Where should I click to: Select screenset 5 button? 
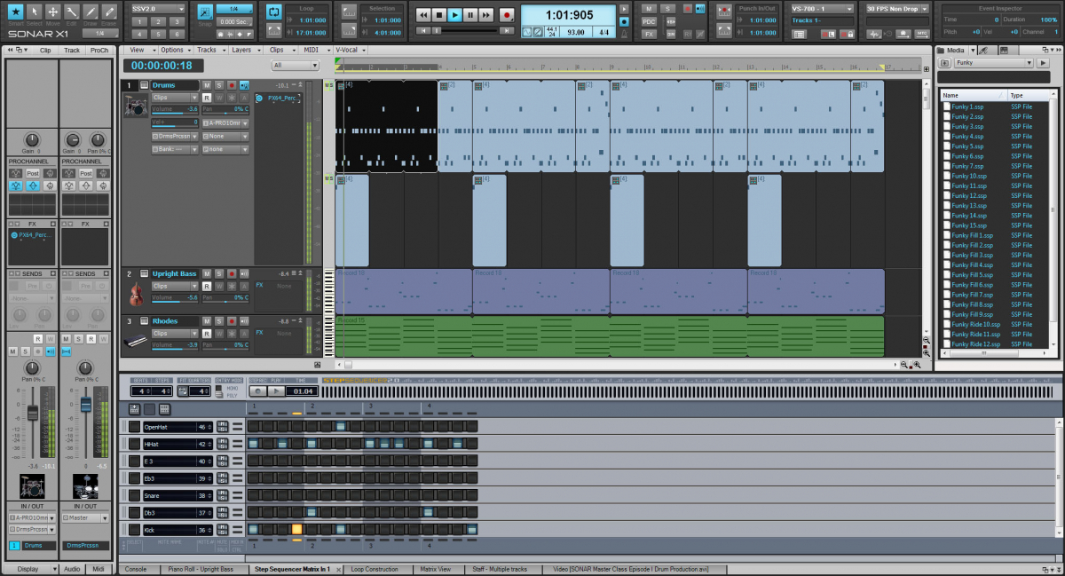pos(158,34)
